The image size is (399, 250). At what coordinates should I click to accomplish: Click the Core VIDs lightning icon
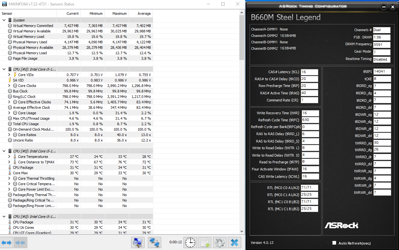click(15, 75)
